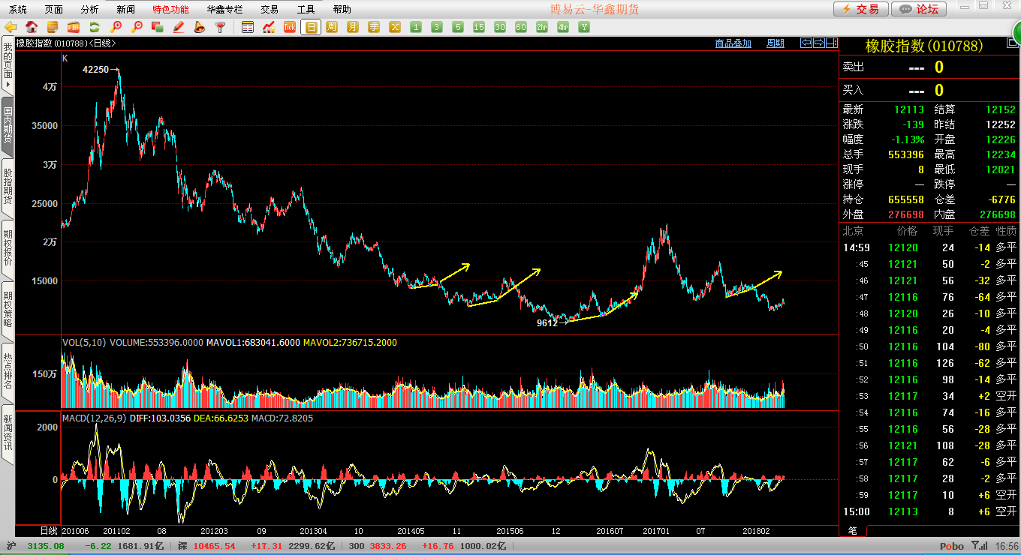Viewport: 1021px width, 555px height.
Task: Switch to 国内期货 sidebar tab
Action: [x=8, y=126]
